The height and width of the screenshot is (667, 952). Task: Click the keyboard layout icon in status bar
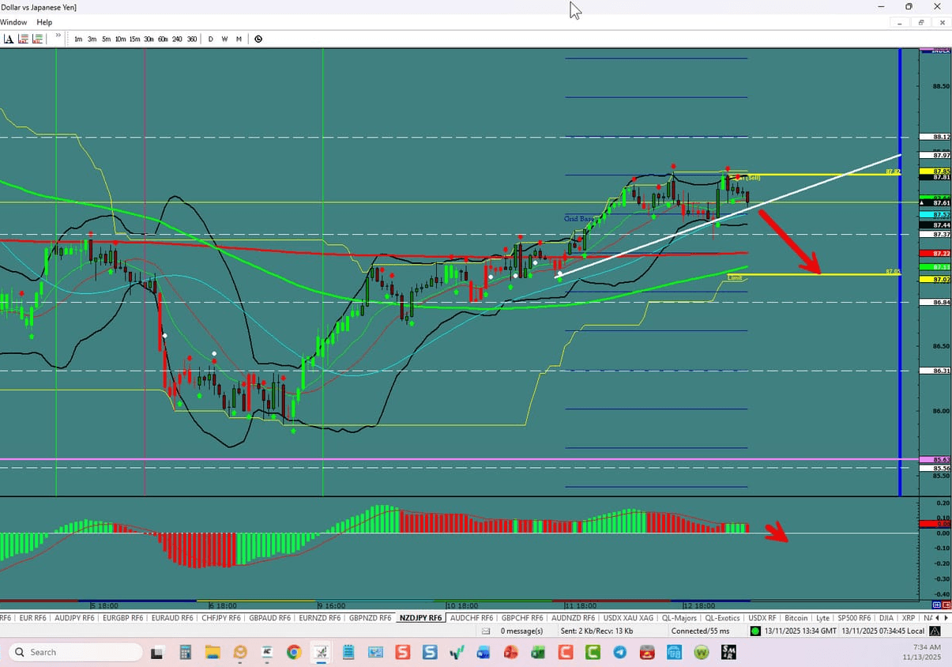pyautogui.click(x=935, y=631)
